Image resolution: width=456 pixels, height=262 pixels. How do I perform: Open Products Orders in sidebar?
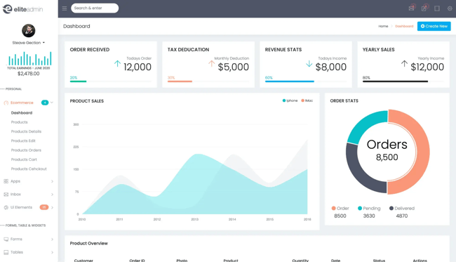tap(26, 150)
